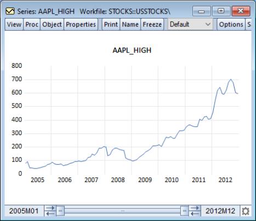Viewport: 256px width, 221px height.
Task: Freeze the current graph view
Action: point(152,25)
